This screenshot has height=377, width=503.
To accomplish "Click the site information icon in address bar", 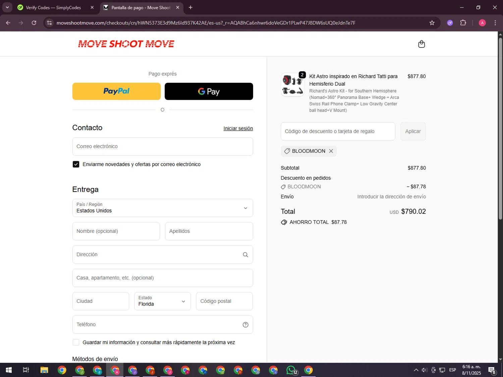I will (49, 23).
